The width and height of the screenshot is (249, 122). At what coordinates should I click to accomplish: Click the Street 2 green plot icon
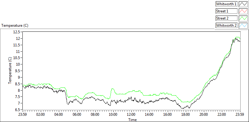click(x=243, y=18)
